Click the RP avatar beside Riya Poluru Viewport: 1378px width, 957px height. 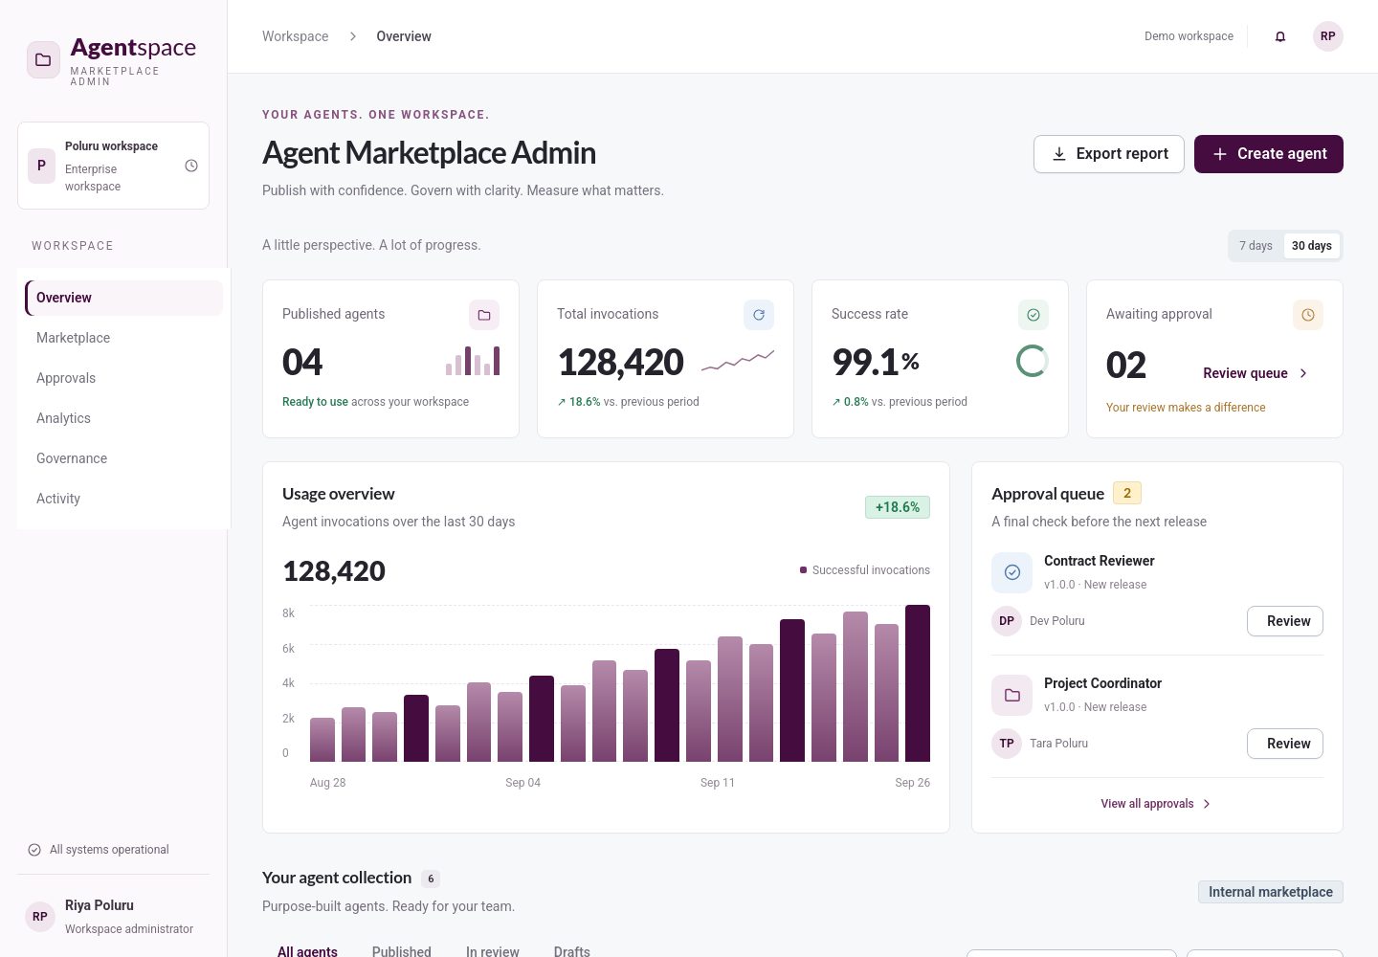pyautogui.click(x=40, y=917)
